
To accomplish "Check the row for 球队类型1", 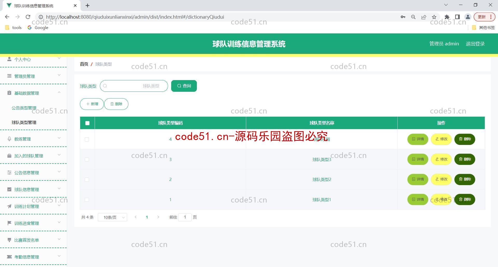I will (x=87, y=200).
